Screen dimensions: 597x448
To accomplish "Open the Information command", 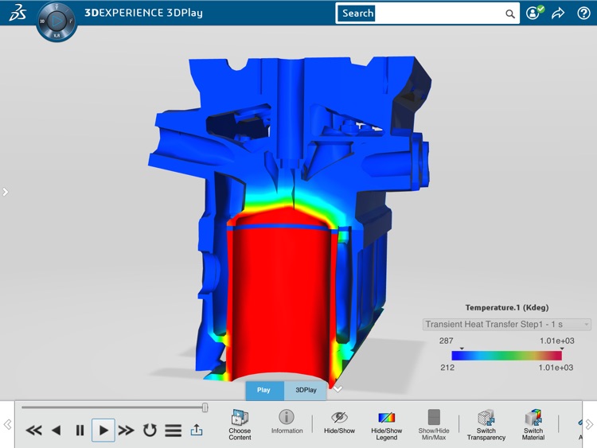I will click(x=287, y=422).
